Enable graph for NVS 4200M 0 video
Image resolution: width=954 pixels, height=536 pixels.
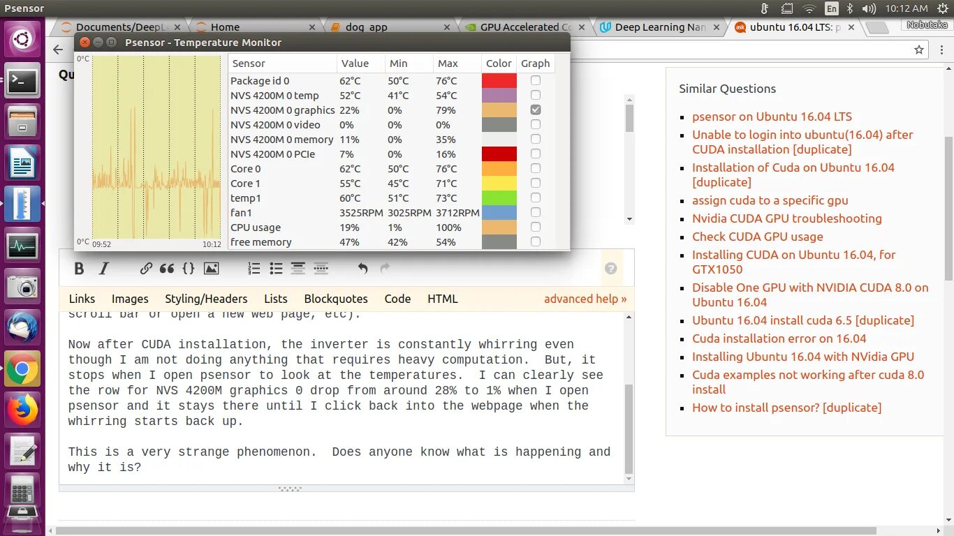(x=536, y=125)
